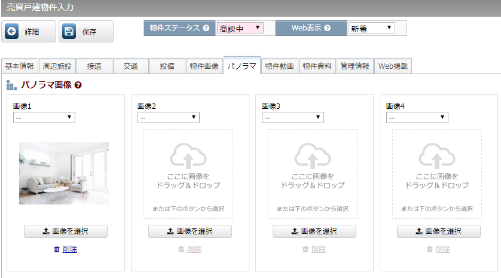Click the greyed 削除 link under 画像2
Viewport: 501px width, 278px height.
(194, 249)
